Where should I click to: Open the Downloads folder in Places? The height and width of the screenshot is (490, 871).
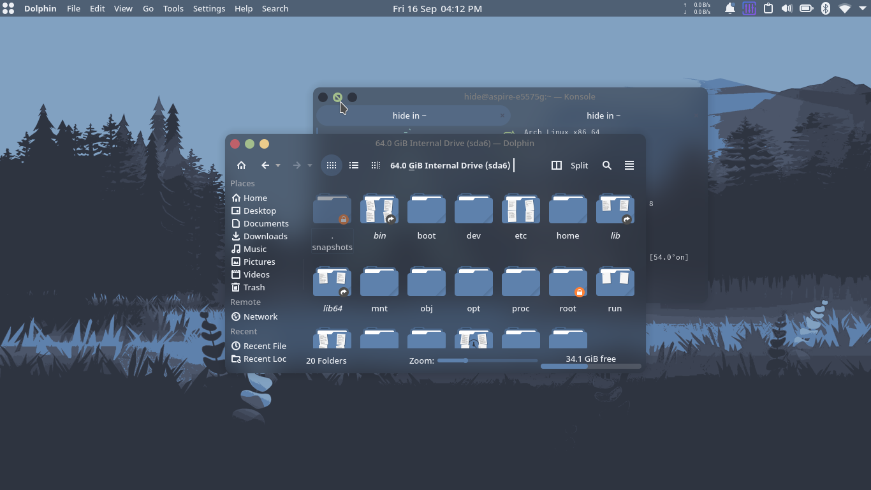pos(263,236)
